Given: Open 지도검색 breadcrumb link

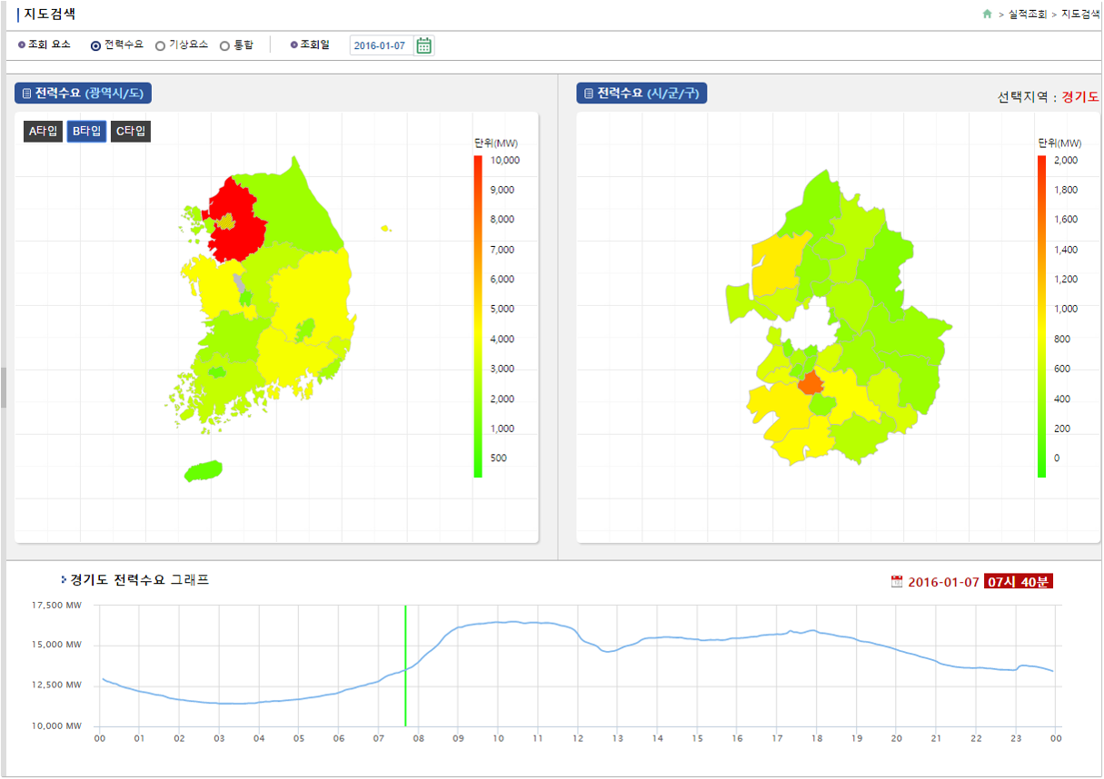Looking at the screenshot, I should (x=1080, y=15).
